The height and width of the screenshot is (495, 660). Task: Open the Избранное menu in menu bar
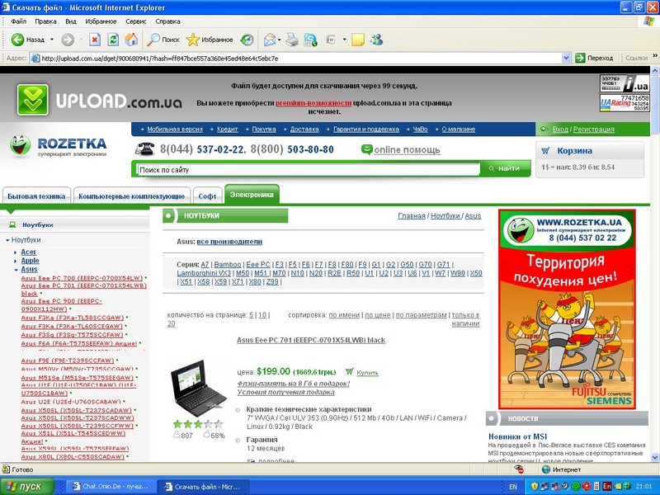[101, 21]
